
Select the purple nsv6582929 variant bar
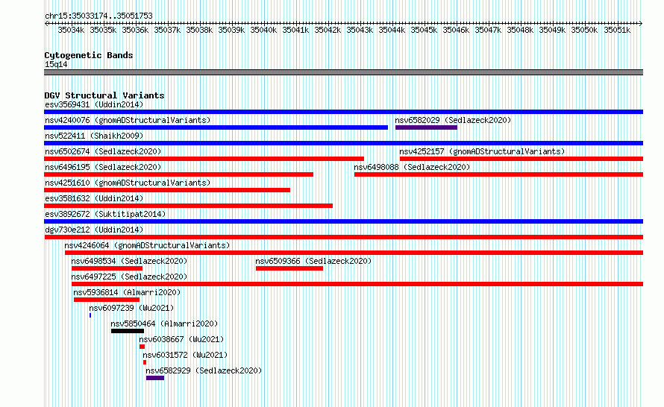point(155,378)
